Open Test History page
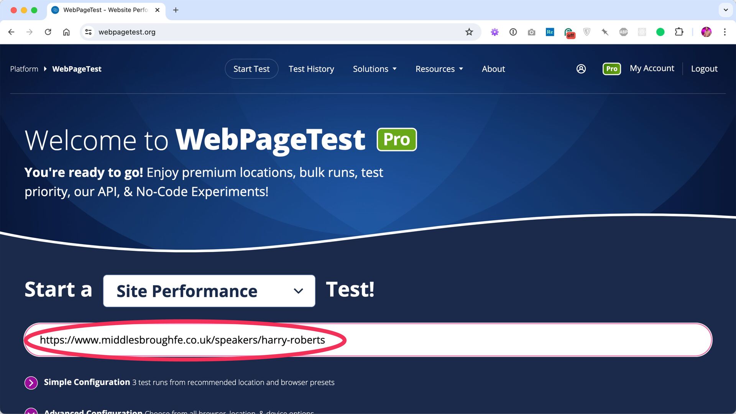This screenshot has width=736, height=414. (311, 69)
